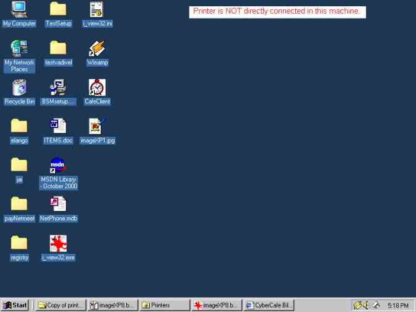The image size is (416, 312).
Task: Open the MSDN Library October 2000 shortcut
Action: point(58,166)
